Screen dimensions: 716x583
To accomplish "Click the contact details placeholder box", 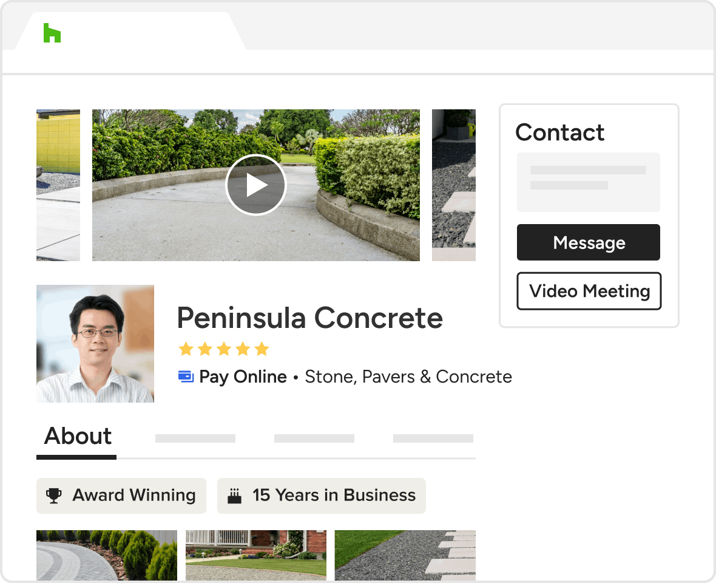I will 589,182.
